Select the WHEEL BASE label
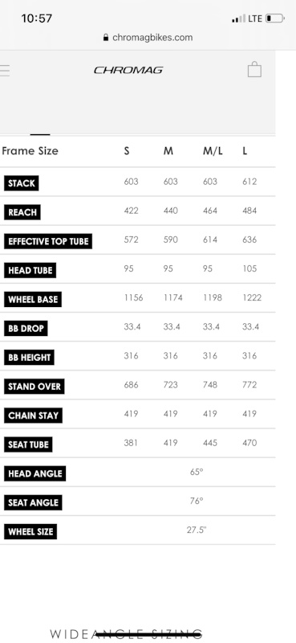296x643 pixels. pyautogui.click(x=33, y=299)
